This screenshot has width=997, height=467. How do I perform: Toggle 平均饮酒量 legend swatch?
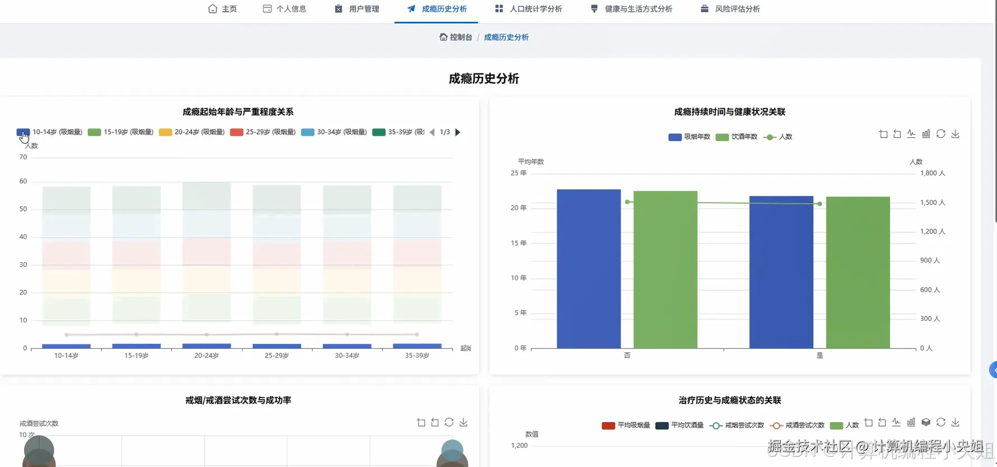point(662,426)
